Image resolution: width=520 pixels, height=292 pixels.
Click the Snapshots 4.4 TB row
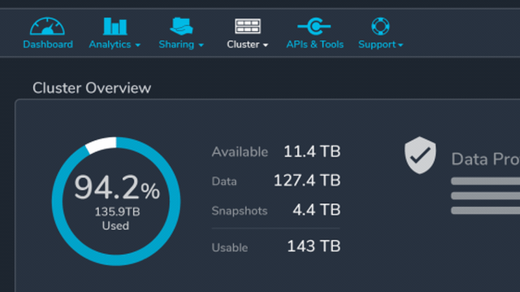276,210
